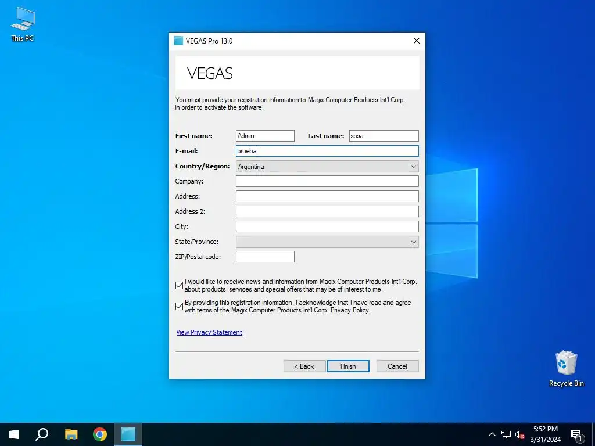The image size is (595, 446).
Task: Open network status tray icon
Action: pos(506,434)
